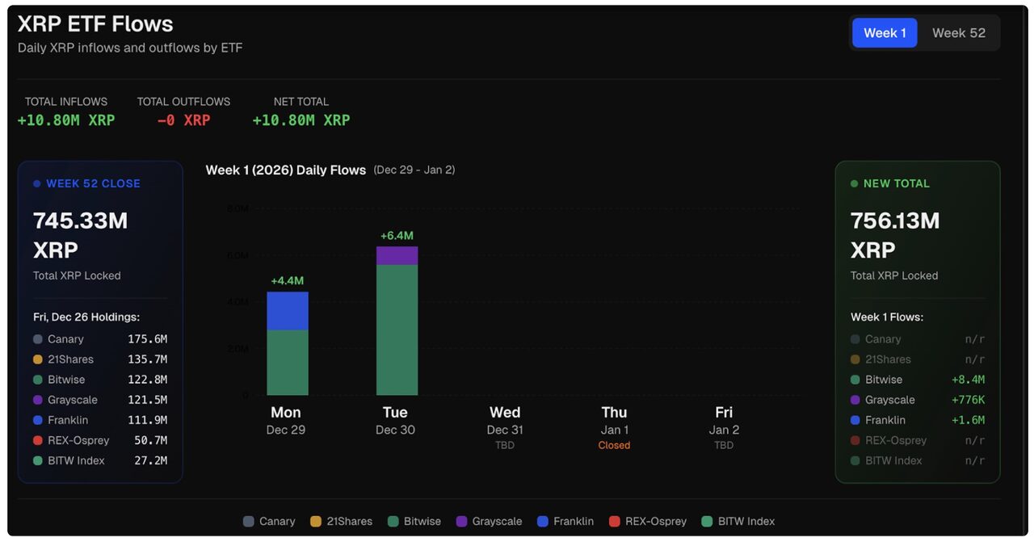Viewport: 1034px width, 546px height.
Task: Toggle Canary series in bottom legend
Action: (270, 522)
